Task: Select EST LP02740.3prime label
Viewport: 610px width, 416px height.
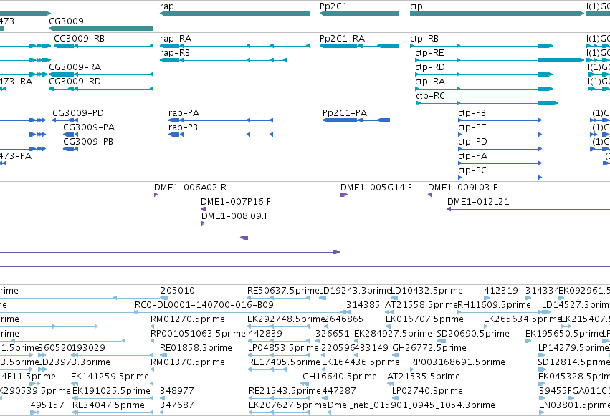Action: click(427, 391)
